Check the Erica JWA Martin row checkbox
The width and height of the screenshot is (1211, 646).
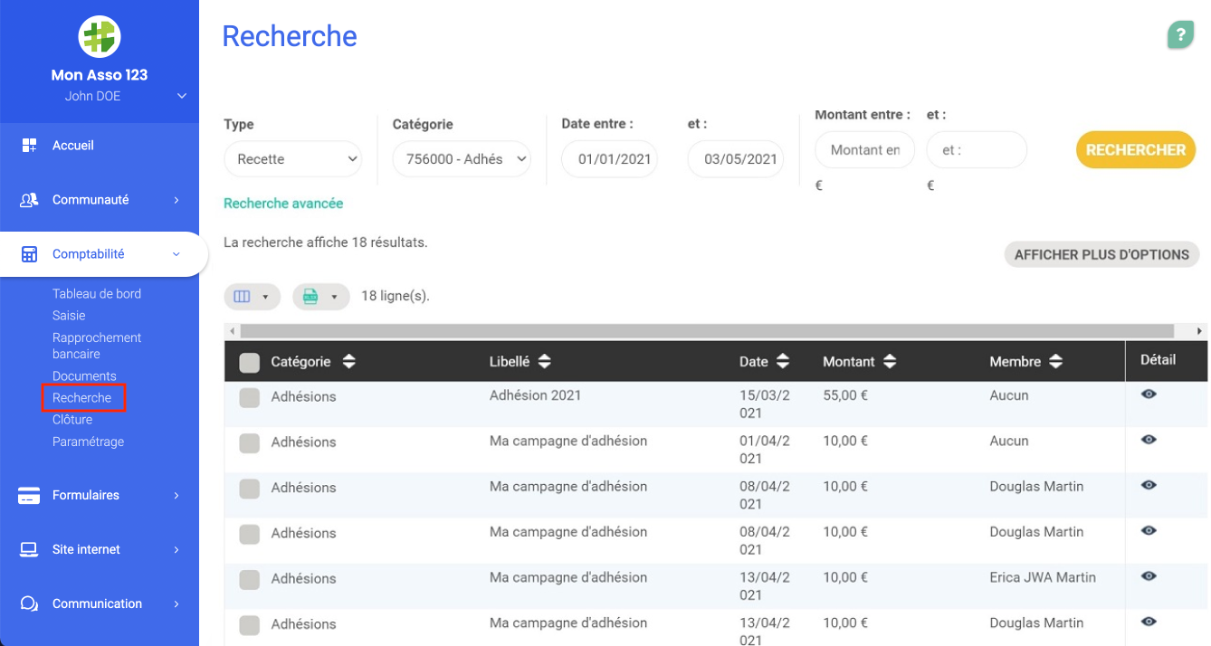(249, 579)
